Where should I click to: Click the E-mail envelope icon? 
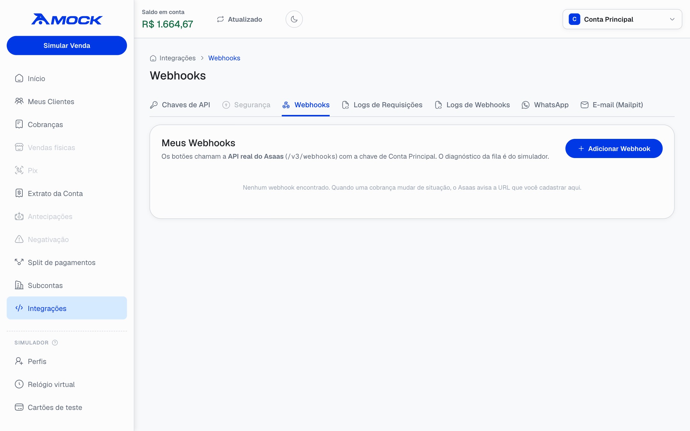585,105
